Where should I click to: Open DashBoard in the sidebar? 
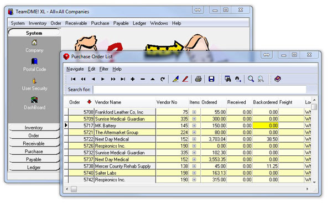tap(34, 103)
